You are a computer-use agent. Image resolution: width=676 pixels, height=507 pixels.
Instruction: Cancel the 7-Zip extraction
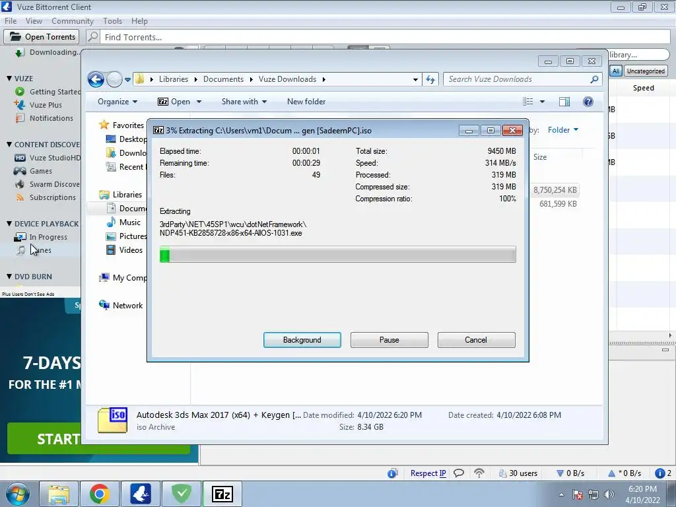coord(476,340)
